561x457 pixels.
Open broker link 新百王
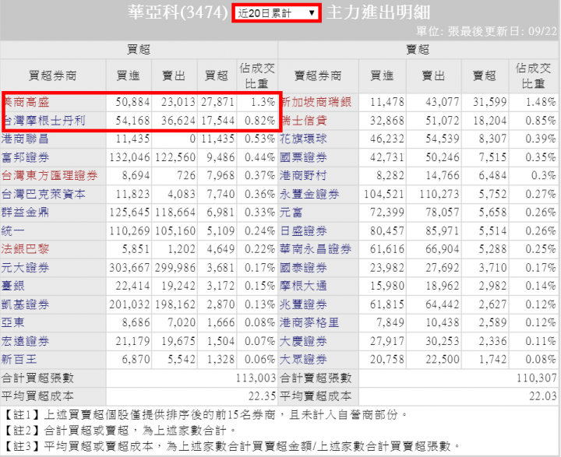[19, 360]
